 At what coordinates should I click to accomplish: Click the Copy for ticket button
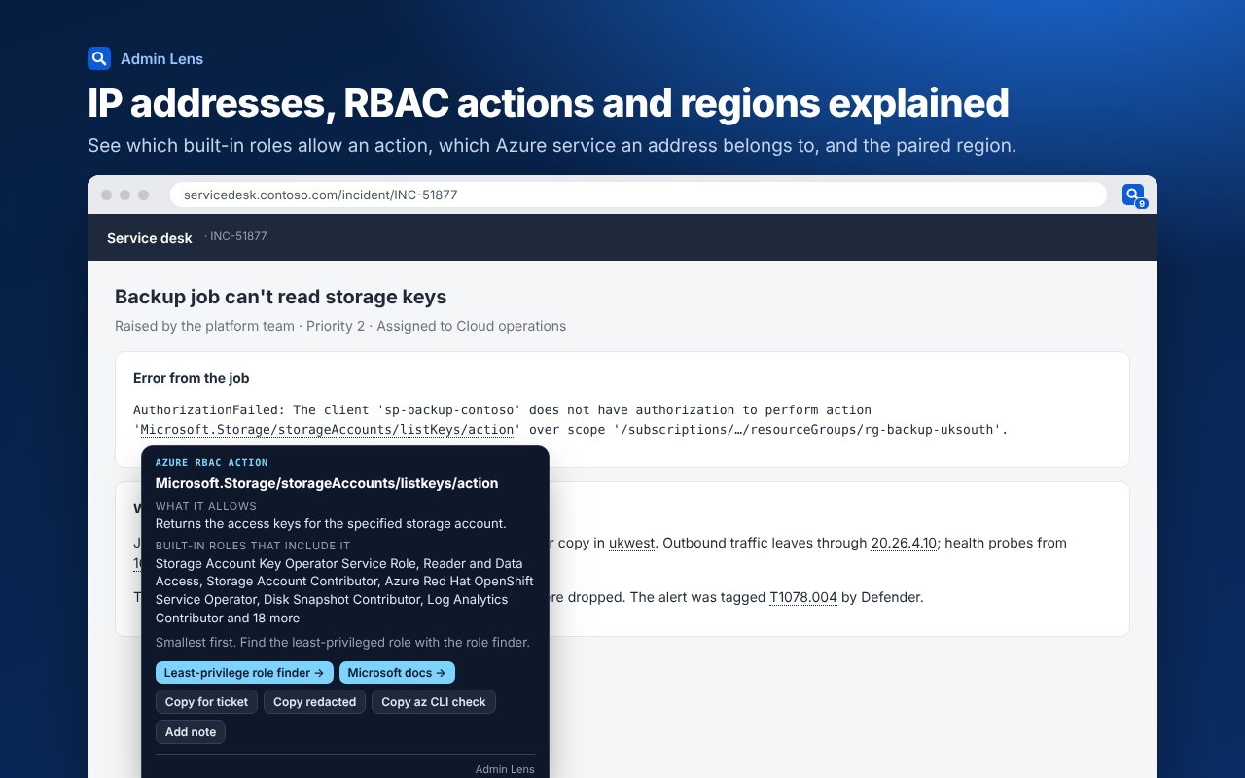coord(206,702)
